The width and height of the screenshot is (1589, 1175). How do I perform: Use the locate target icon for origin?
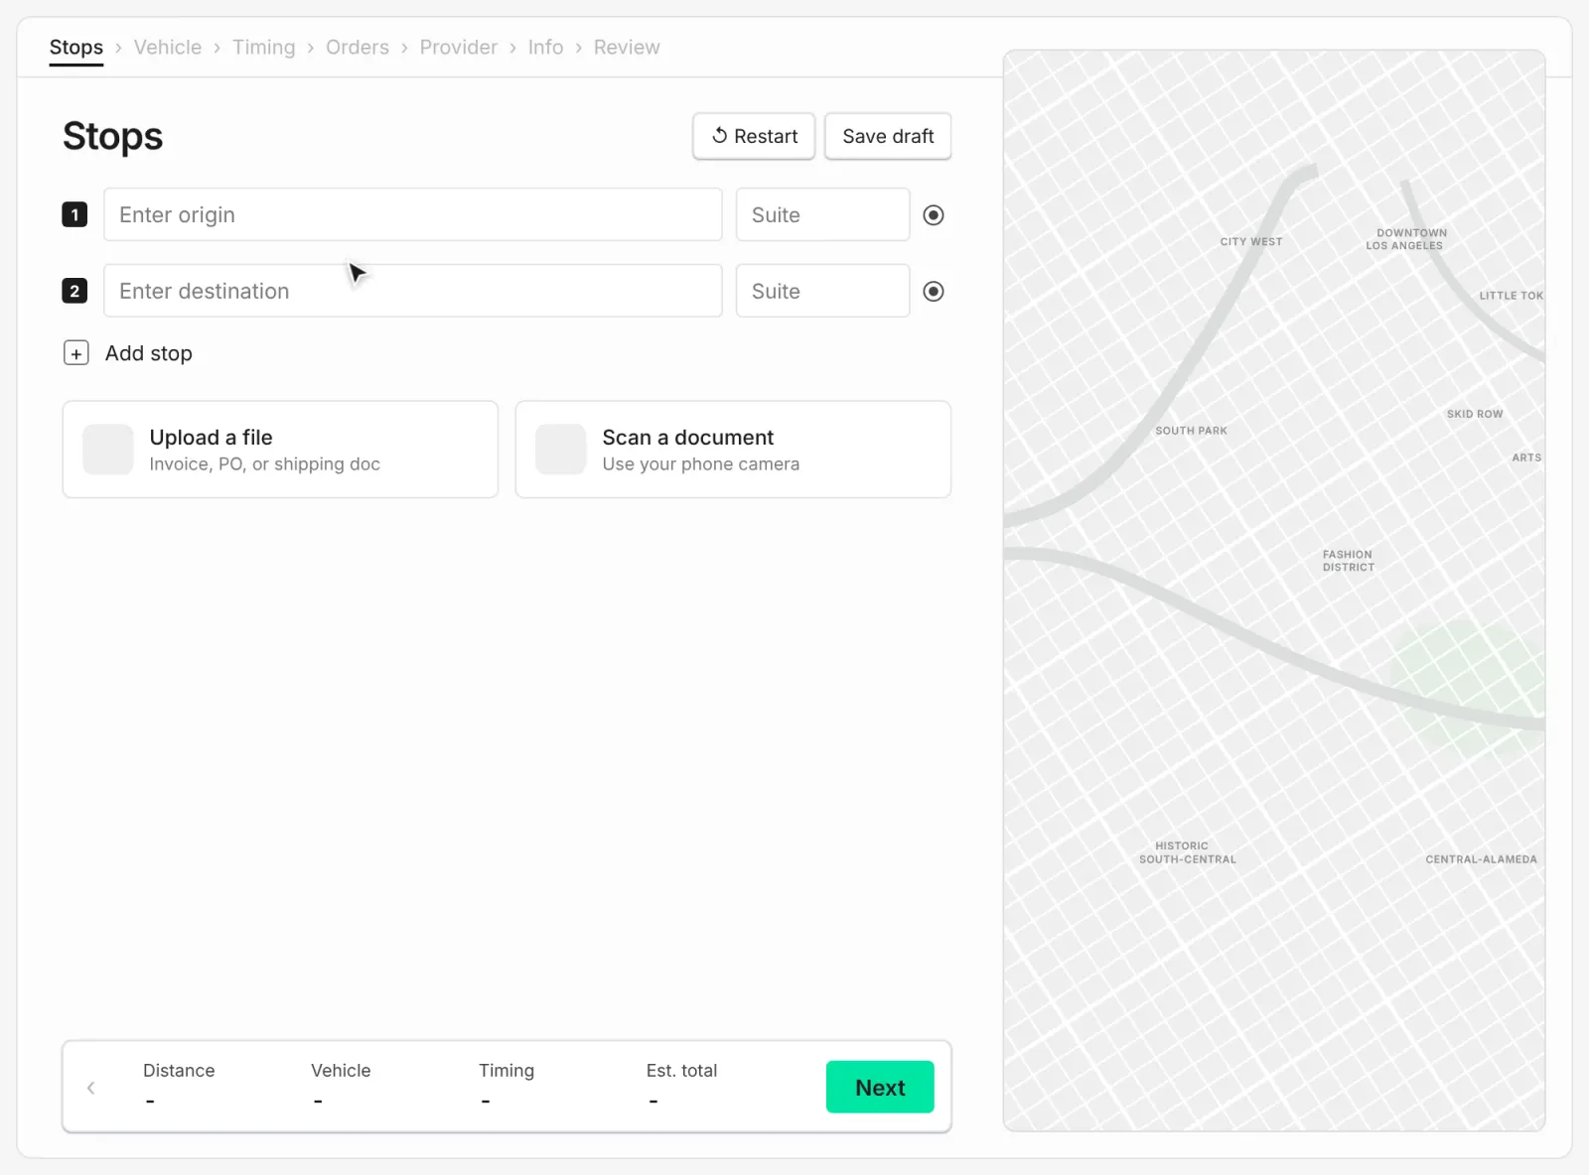tap(934, 214)
